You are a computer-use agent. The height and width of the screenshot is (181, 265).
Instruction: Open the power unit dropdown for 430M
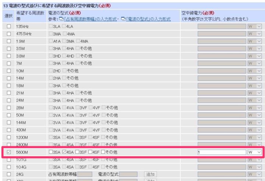(x=255, y=129)
